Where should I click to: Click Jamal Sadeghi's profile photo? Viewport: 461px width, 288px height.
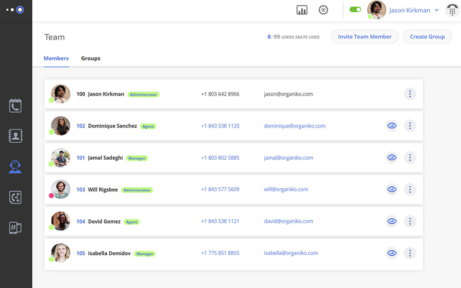pos(60,158)
